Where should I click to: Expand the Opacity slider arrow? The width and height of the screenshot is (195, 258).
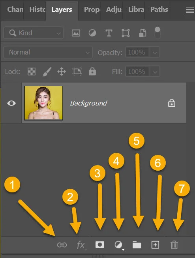[x=155, y=52]
